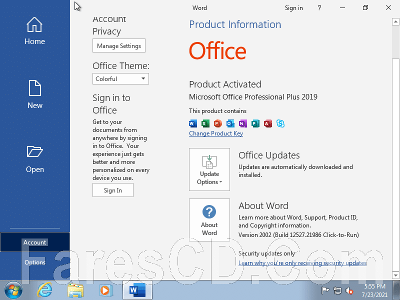400x300 pixels.
Task: Click the Word taskbar button
Action: 137,290
